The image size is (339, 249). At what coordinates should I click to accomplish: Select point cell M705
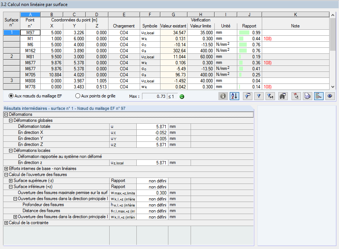[30, 75]
